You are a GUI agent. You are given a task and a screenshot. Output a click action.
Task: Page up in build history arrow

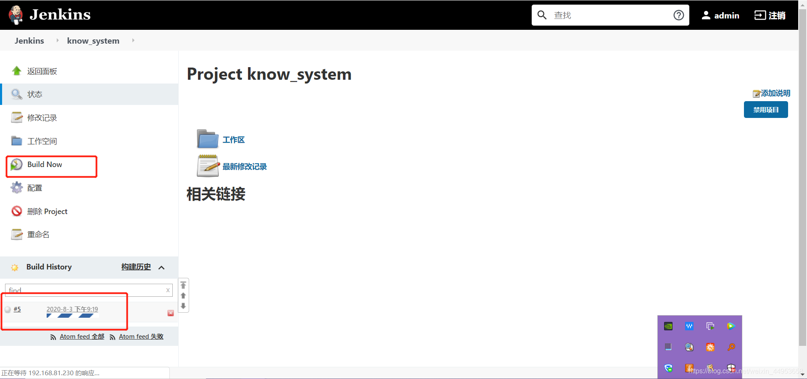pos(183,296)
